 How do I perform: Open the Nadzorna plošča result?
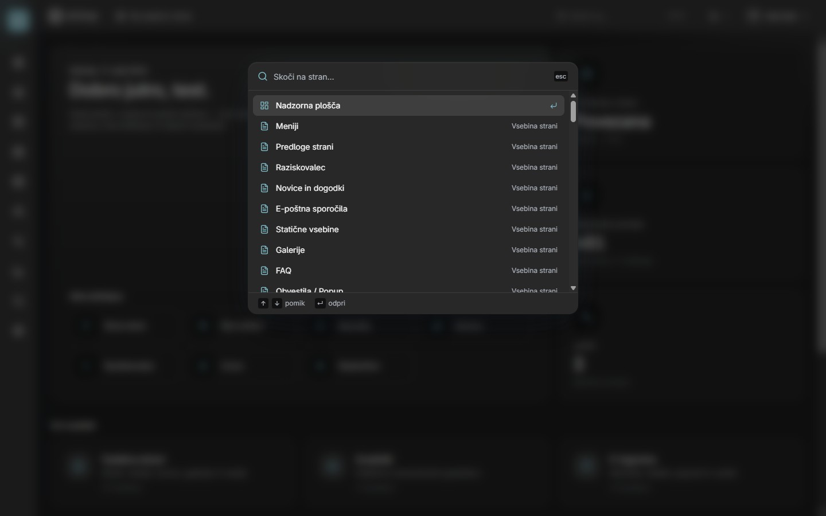click(408, 105)
